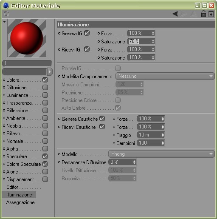Viewport: 217px width, 219px height.
Task: Collapse the preview with the small triangle
Action: tap(4, 22)
